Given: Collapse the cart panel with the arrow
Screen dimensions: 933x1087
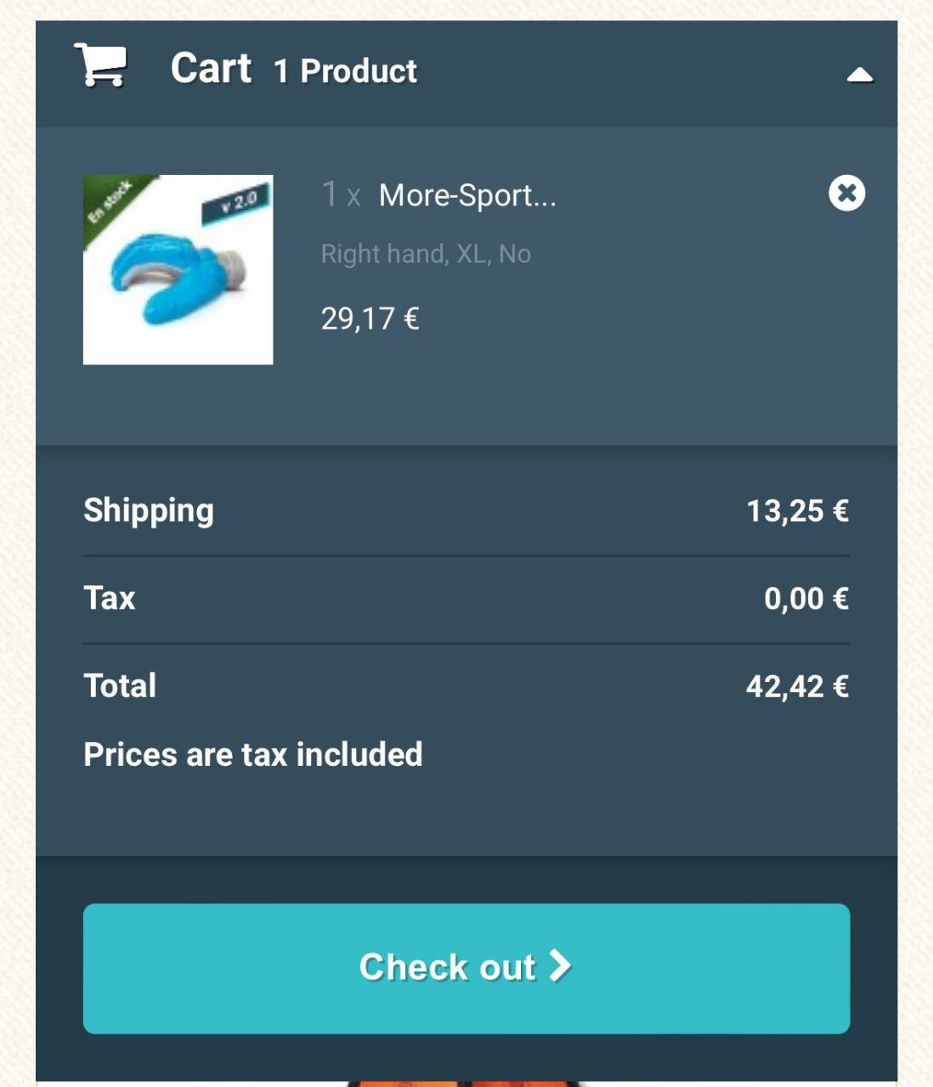Looking at the screenshot, I should pos(860,76).
